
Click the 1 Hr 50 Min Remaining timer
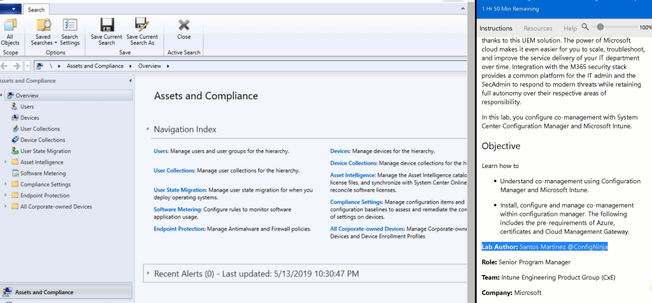pos(510,9)
